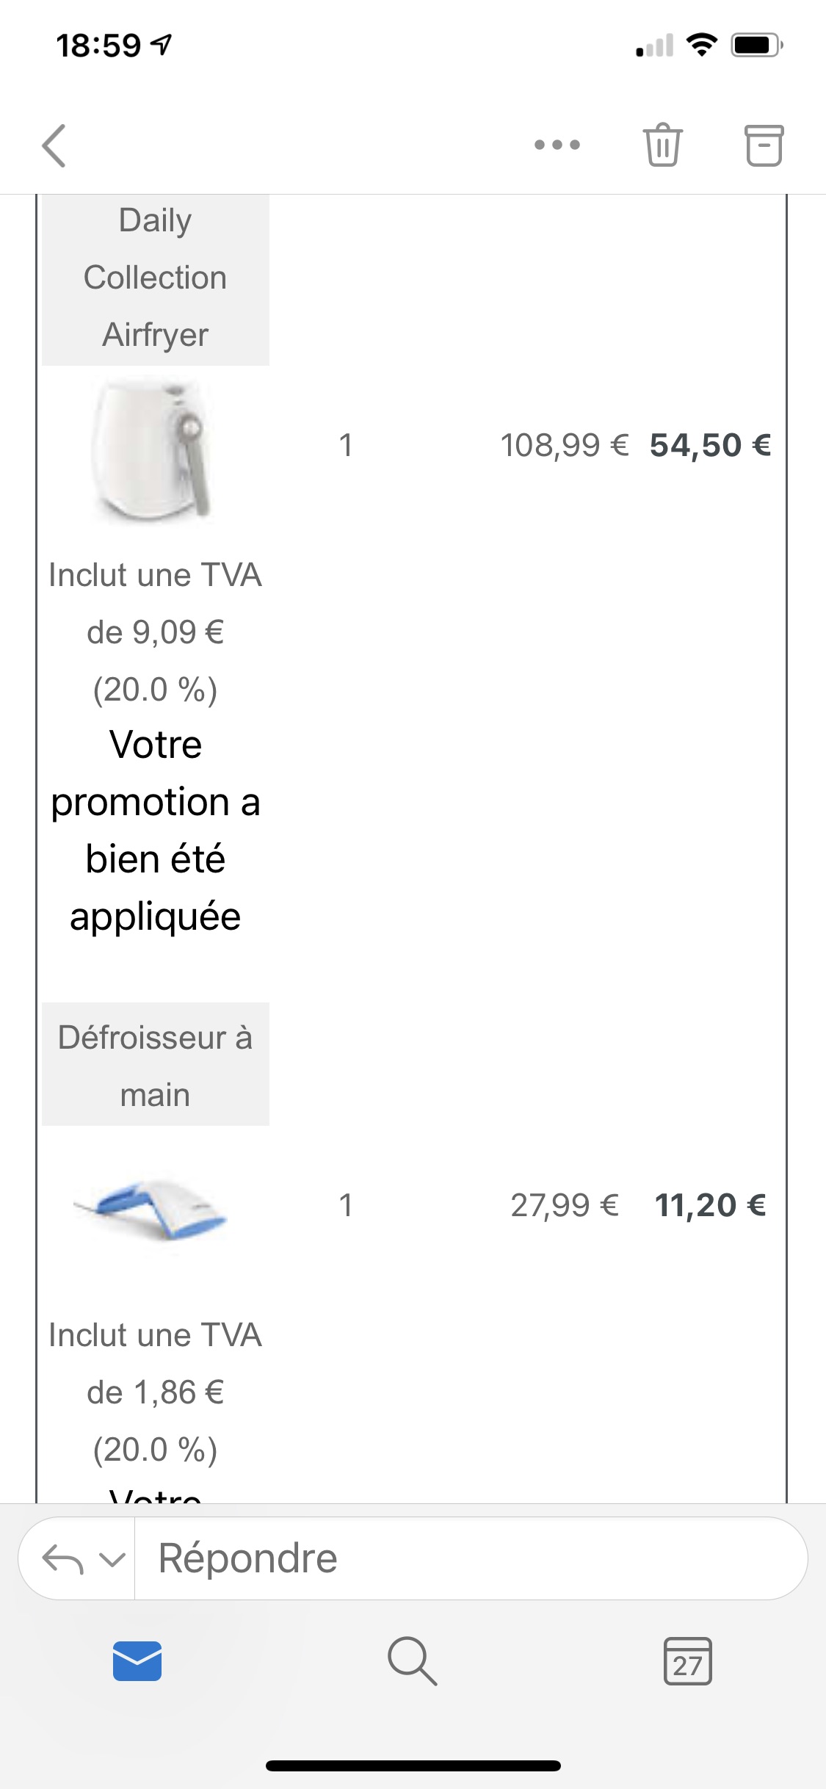
Task: Open the Search tab magnifier
Action: click(413, 1660)
